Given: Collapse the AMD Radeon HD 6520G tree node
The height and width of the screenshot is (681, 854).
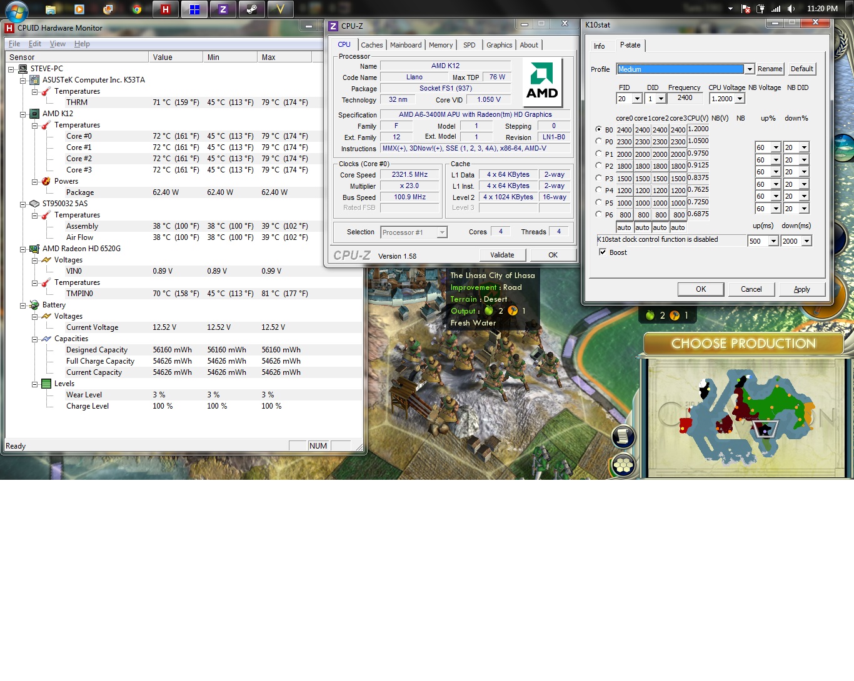Looking at the screenshot, I should click(23, 249).
